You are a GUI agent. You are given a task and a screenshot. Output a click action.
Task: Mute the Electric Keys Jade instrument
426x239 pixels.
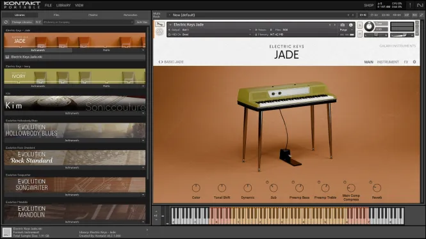pyautogui.click(x=359, y=34)
